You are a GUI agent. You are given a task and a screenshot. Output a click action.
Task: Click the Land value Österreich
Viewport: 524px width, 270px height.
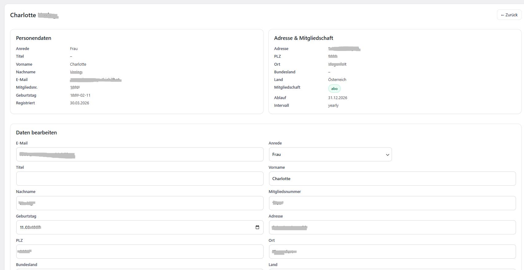[x=337, y=79]
